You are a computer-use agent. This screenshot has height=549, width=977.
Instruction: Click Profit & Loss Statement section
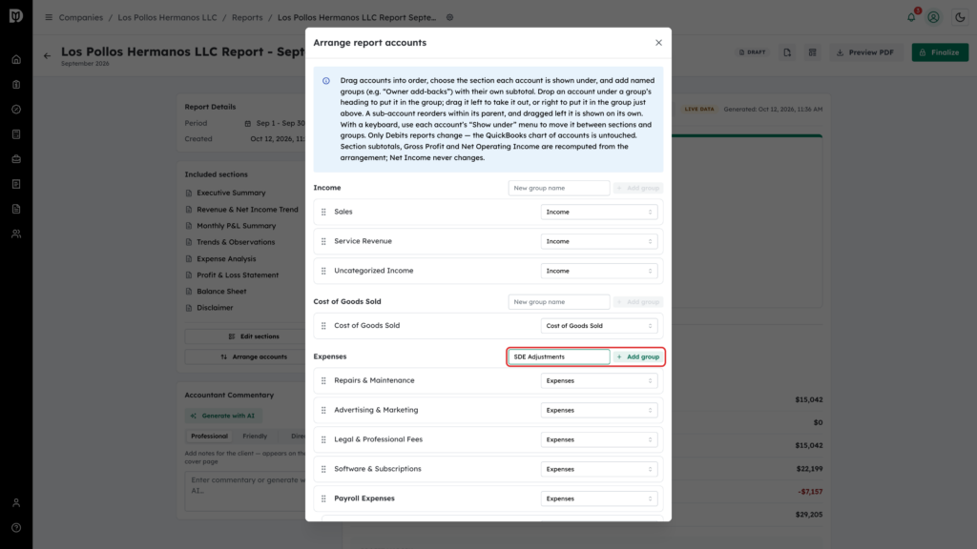point(238,275)
